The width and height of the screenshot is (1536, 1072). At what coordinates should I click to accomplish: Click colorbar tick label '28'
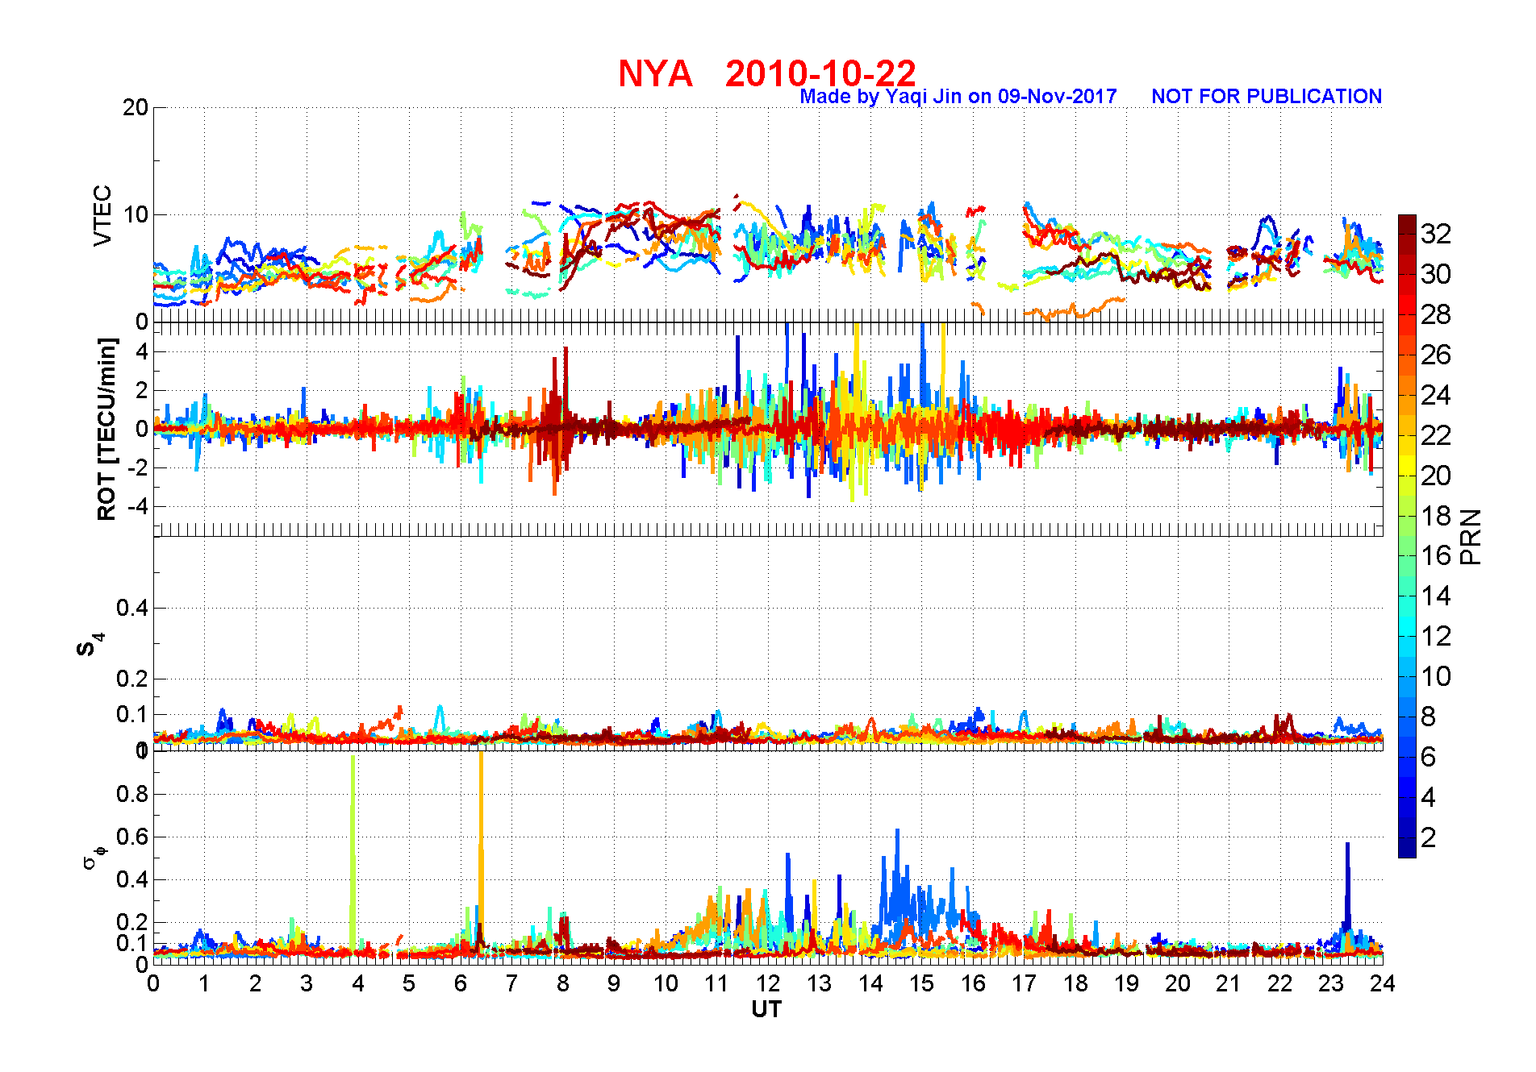[x=1436, y=314]
